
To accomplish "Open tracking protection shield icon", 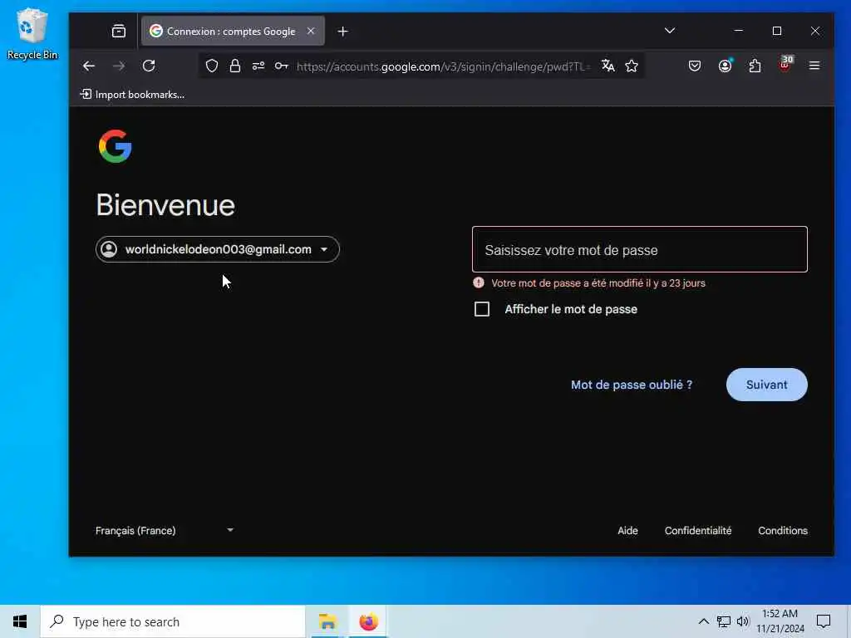I will click(x=212, y=66).
